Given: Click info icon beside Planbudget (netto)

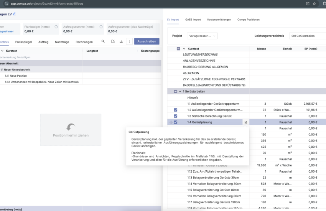Looking at the screenshot, I should point(56,27).
